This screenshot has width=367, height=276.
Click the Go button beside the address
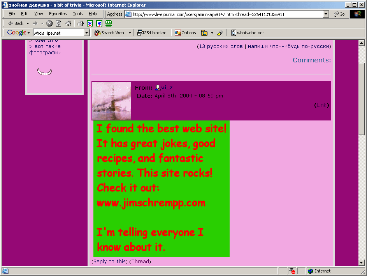pyautogui.click(x=339, y=14)
